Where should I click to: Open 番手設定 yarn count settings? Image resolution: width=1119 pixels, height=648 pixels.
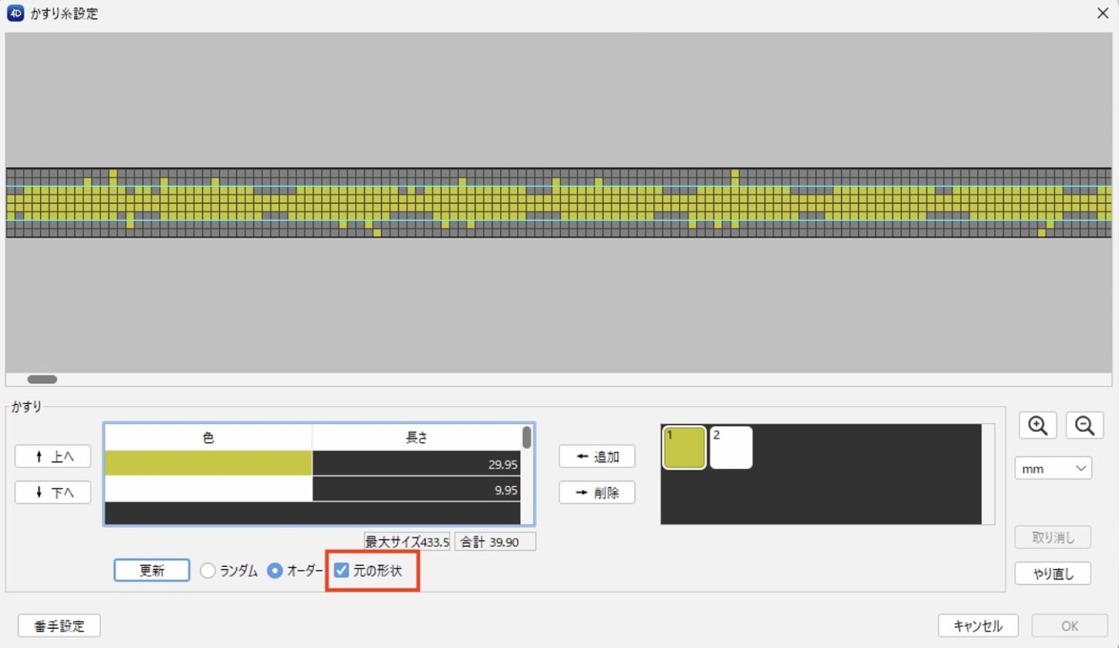tap(59, 625)
